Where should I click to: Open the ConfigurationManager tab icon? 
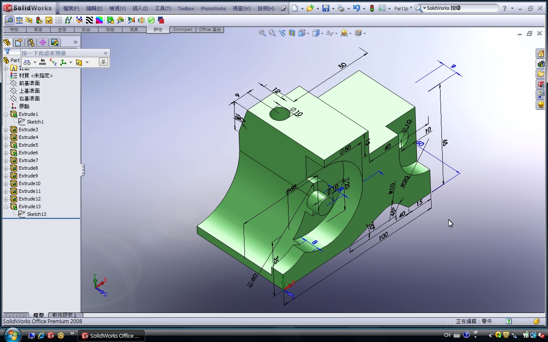[30, 42]
